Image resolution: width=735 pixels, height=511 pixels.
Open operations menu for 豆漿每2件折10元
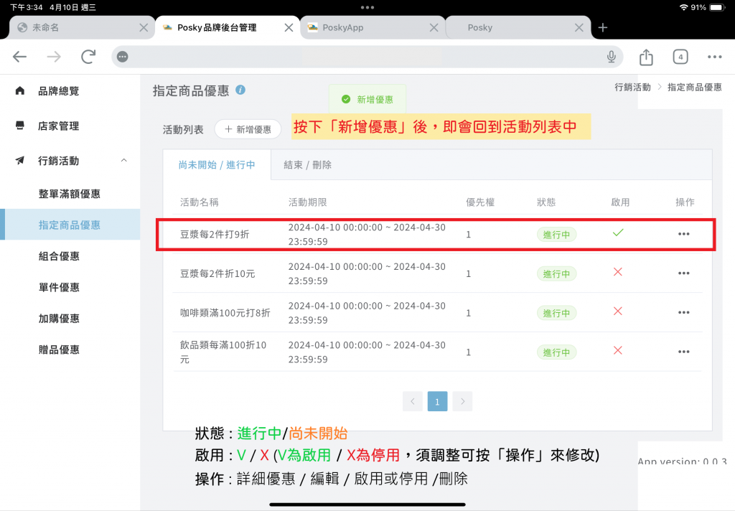point(683,273)
